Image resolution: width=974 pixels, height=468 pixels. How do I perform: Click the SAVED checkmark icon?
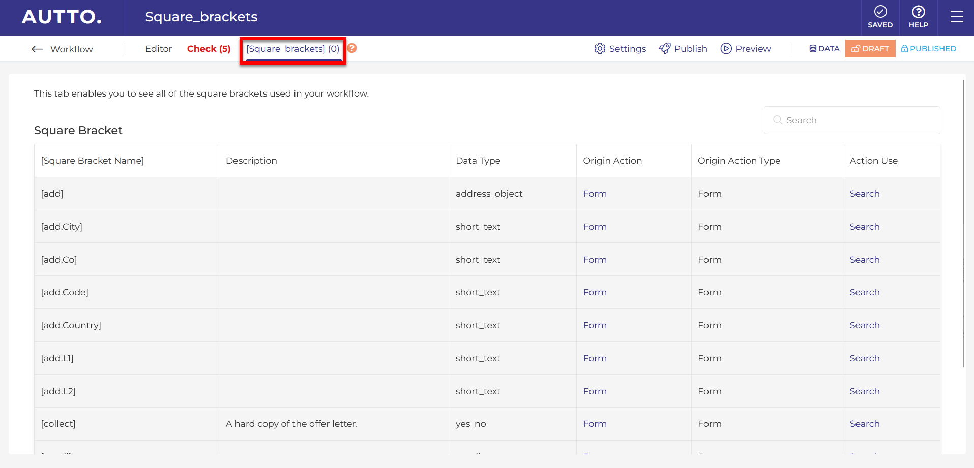(x=880, y=12)
